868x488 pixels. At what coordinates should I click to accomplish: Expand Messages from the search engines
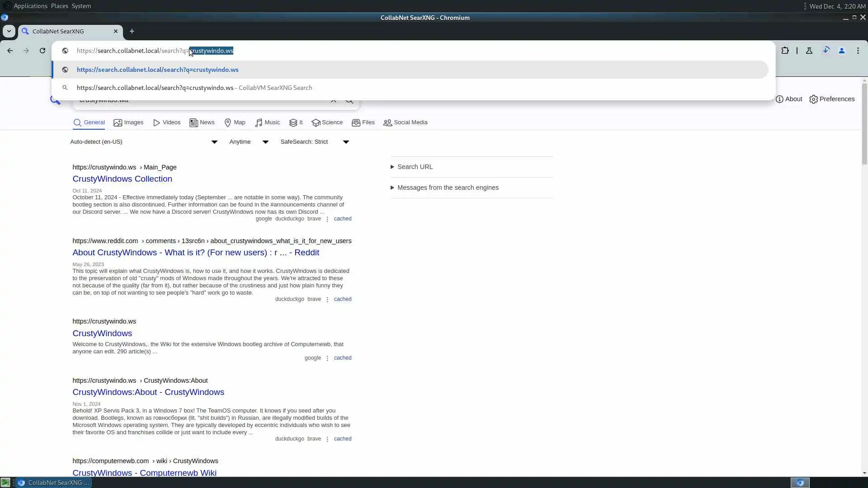pos(448,188)
